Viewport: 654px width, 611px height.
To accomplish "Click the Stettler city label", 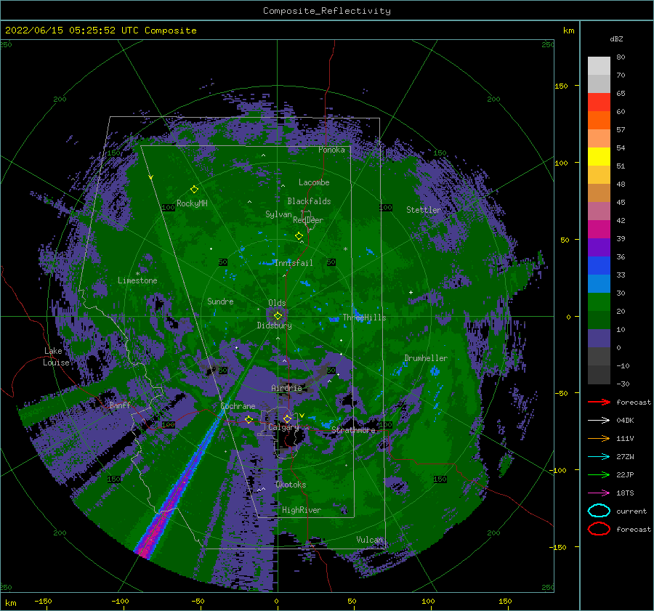I will (424, 210).
